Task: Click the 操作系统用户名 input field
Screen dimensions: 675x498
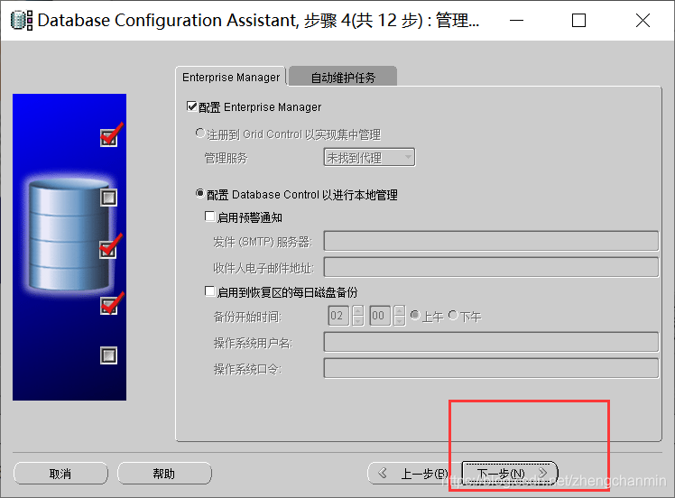Action: [491, 342]
